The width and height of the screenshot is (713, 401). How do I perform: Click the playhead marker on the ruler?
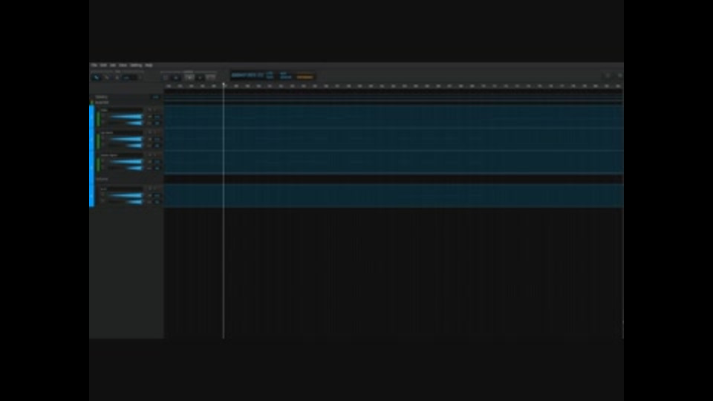coord(224,85)
